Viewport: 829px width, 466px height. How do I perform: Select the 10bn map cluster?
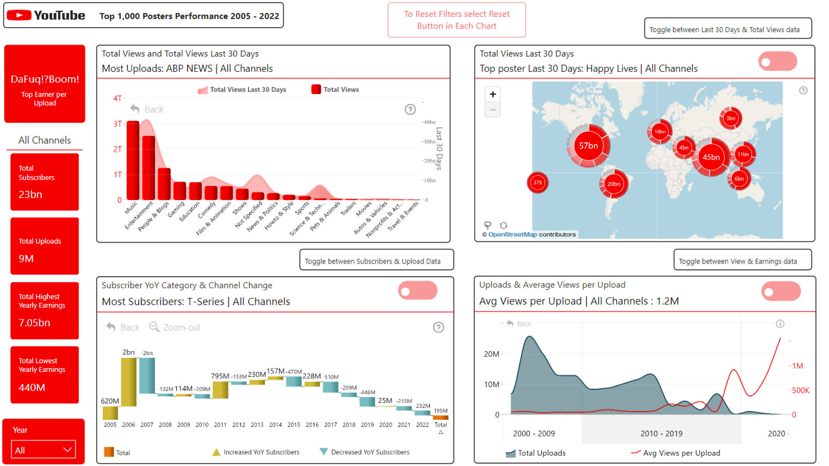point(659,132)
